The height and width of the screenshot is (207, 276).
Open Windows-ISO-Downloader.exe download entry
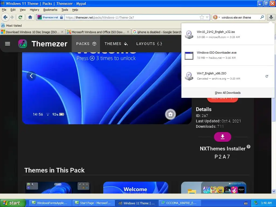[x=228, y=55]
